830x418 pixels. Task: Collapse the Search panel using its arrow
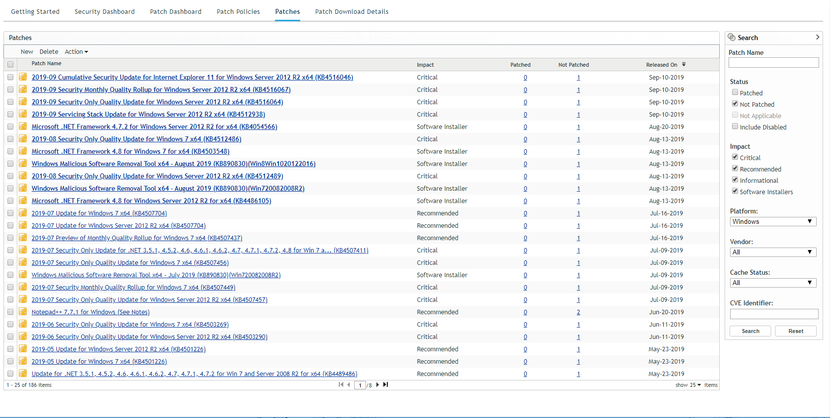tap(817, 37)
